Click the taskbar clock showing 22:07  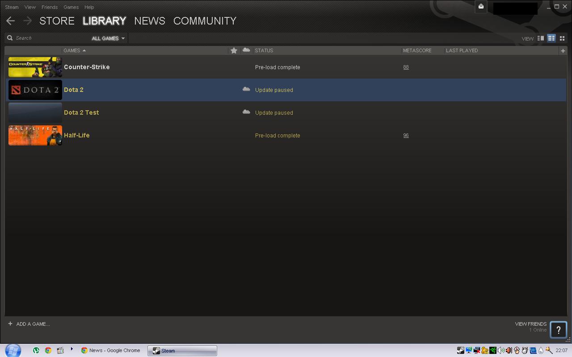(x=562, y=351)
